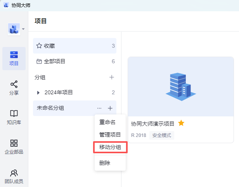239x187 pixels.
Task: Open the 企业部品 sidebar section
Action: pos(14,147)
